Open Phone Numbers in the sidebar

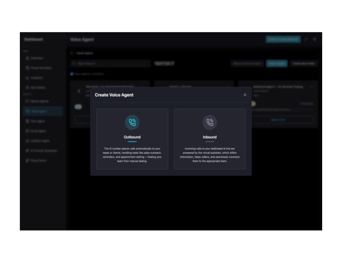pos(39,68)
